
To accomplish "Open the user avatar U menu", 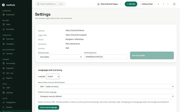I will coord(174,4).
